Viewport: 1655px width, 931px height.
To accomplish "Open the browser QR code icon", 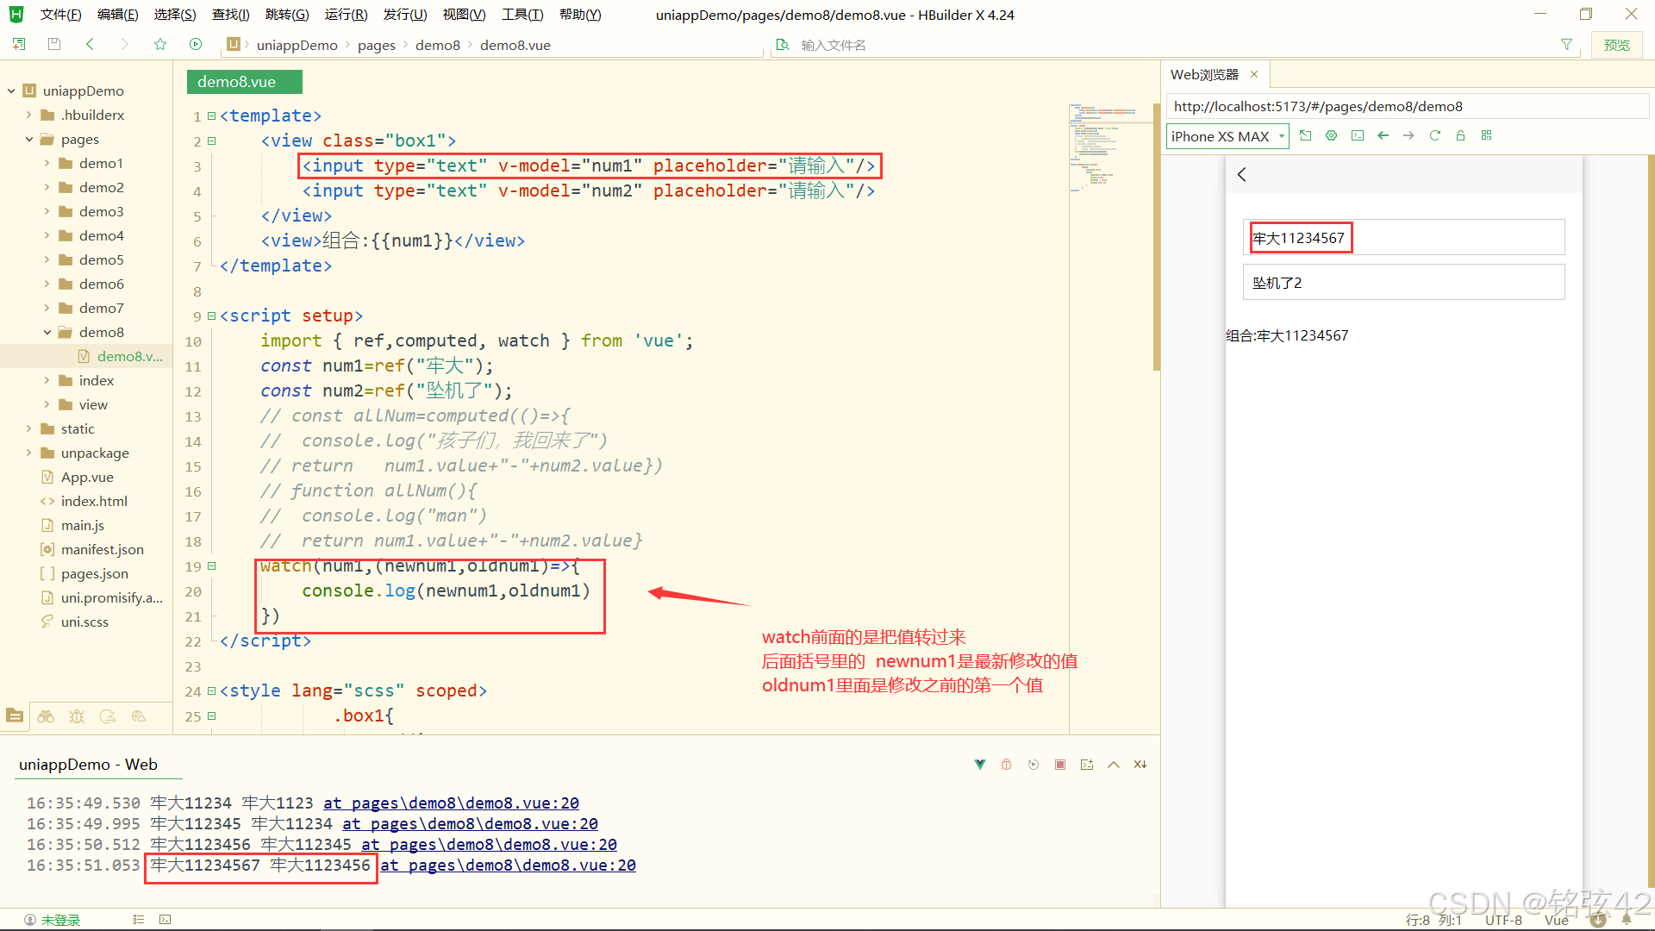I will (x=1487, y=136).
